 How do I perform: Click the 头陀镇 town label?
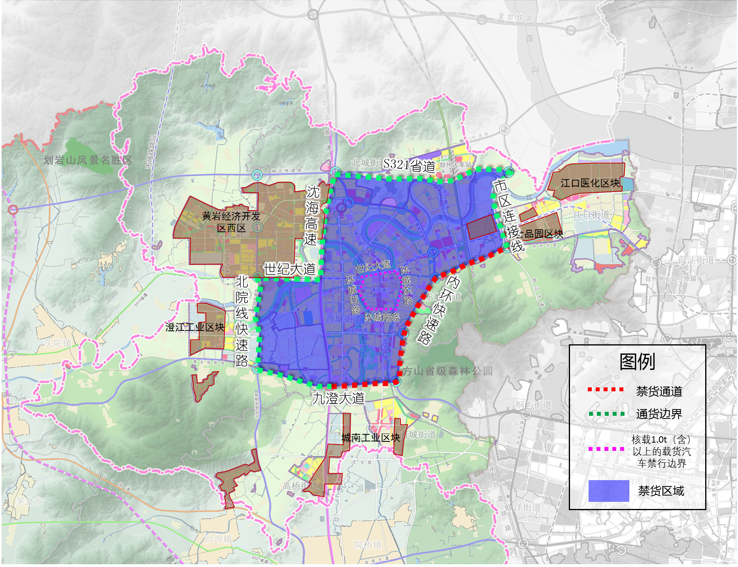pyautogui.click(x=58, y=343)
